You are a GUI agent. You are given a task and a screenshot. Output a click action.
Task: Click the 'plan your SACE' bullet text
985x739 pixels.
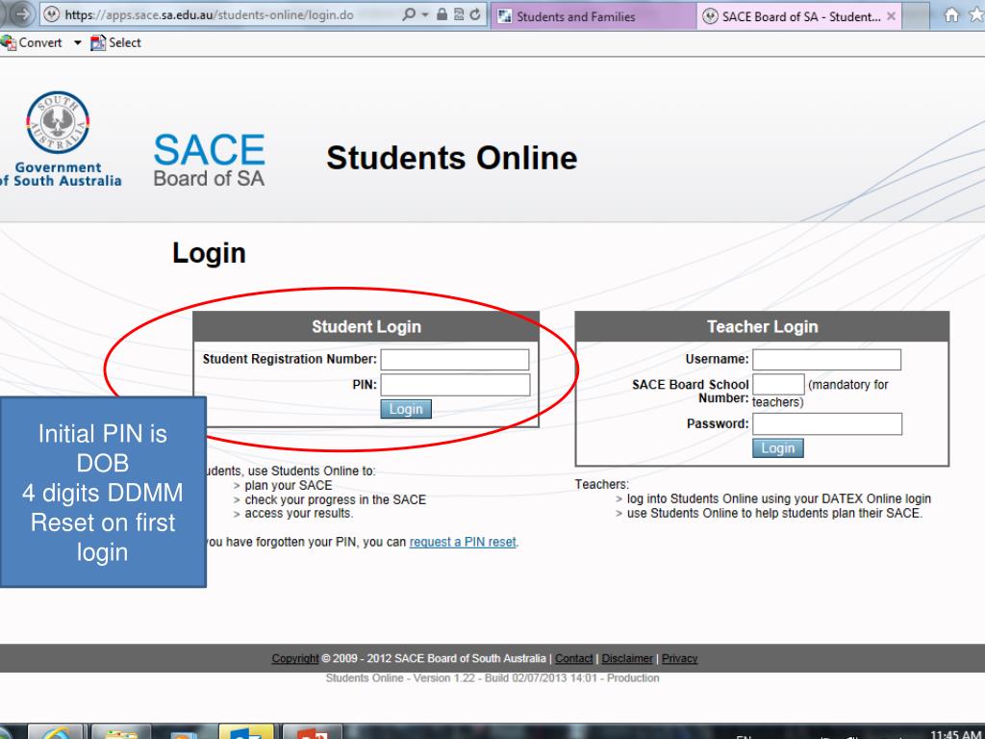289,485
